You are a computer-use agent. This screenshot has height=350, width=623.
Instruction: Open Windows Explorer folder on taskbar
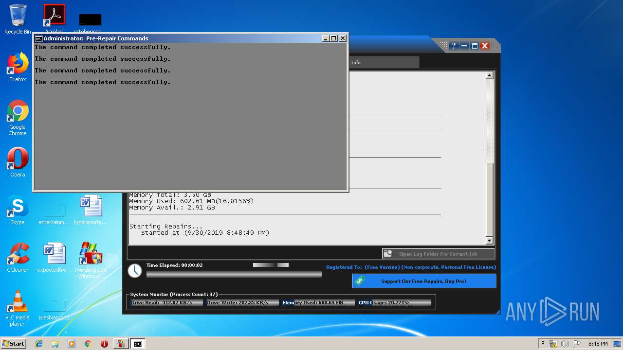pyautogui.click(x=55, y=344)
